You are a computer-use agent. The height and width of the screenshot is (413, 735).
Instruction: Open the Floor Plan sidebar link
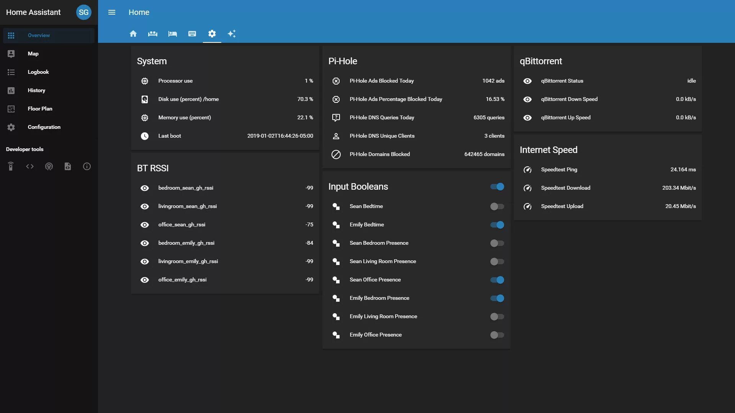[x=40, y=109]
